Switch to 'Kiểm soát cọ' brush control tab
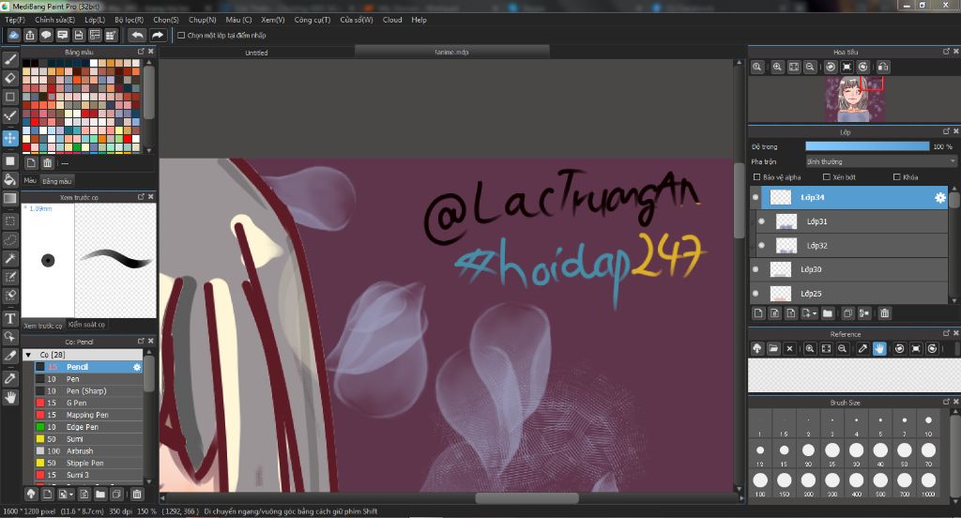Viewport: 961px width, 518px height. [x=86, y=325]
